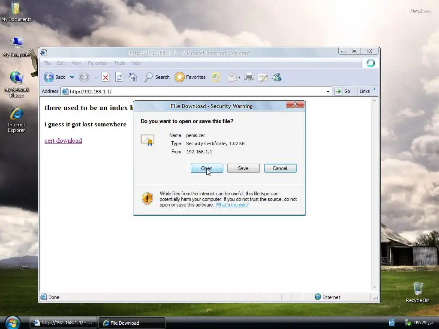Image resolution: width=439 pixels, height=329 pixels.
Task: Click the Edit page notepad icon
Action: tap(262, 77)
